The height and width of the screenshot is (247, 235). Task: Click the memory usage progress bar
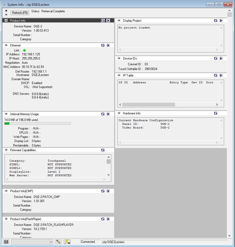[38, 124]
